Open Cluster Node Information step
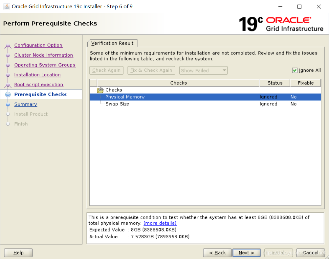The height and width of the screenshot is (259, 329). [x=44, y=55]
